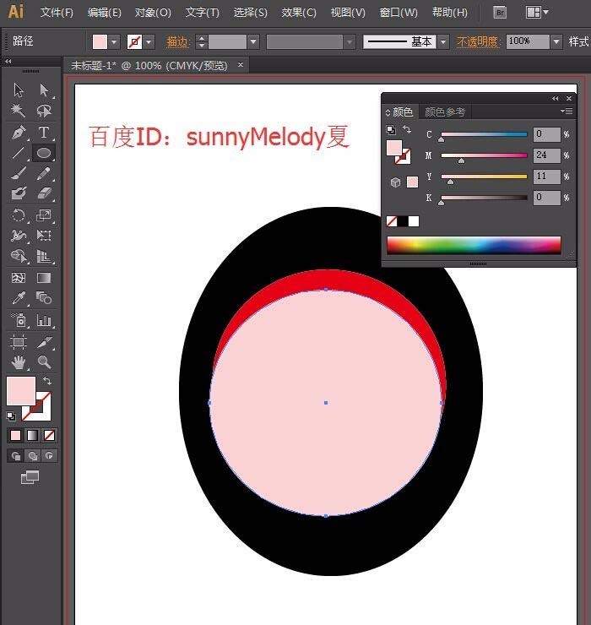This screenshot has height=625, width=591.
Task: Select the Lasso tool
Action: click(x=44, y=111)
